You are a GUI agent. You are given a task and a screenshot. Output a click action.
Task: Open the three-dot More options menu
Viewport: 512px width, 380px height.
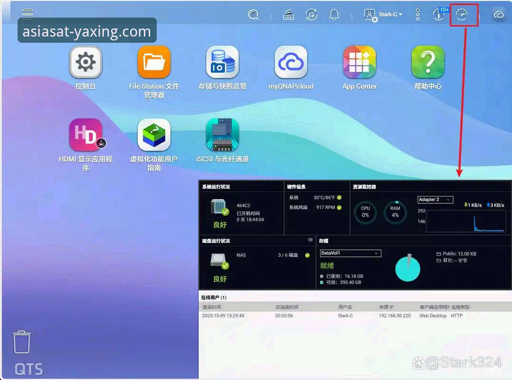(x=417, y=15)
